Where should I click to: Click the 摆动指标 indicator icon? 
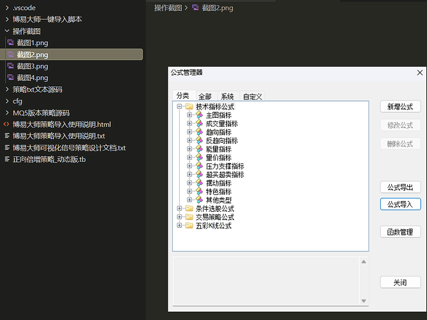(x=199, y=183)
